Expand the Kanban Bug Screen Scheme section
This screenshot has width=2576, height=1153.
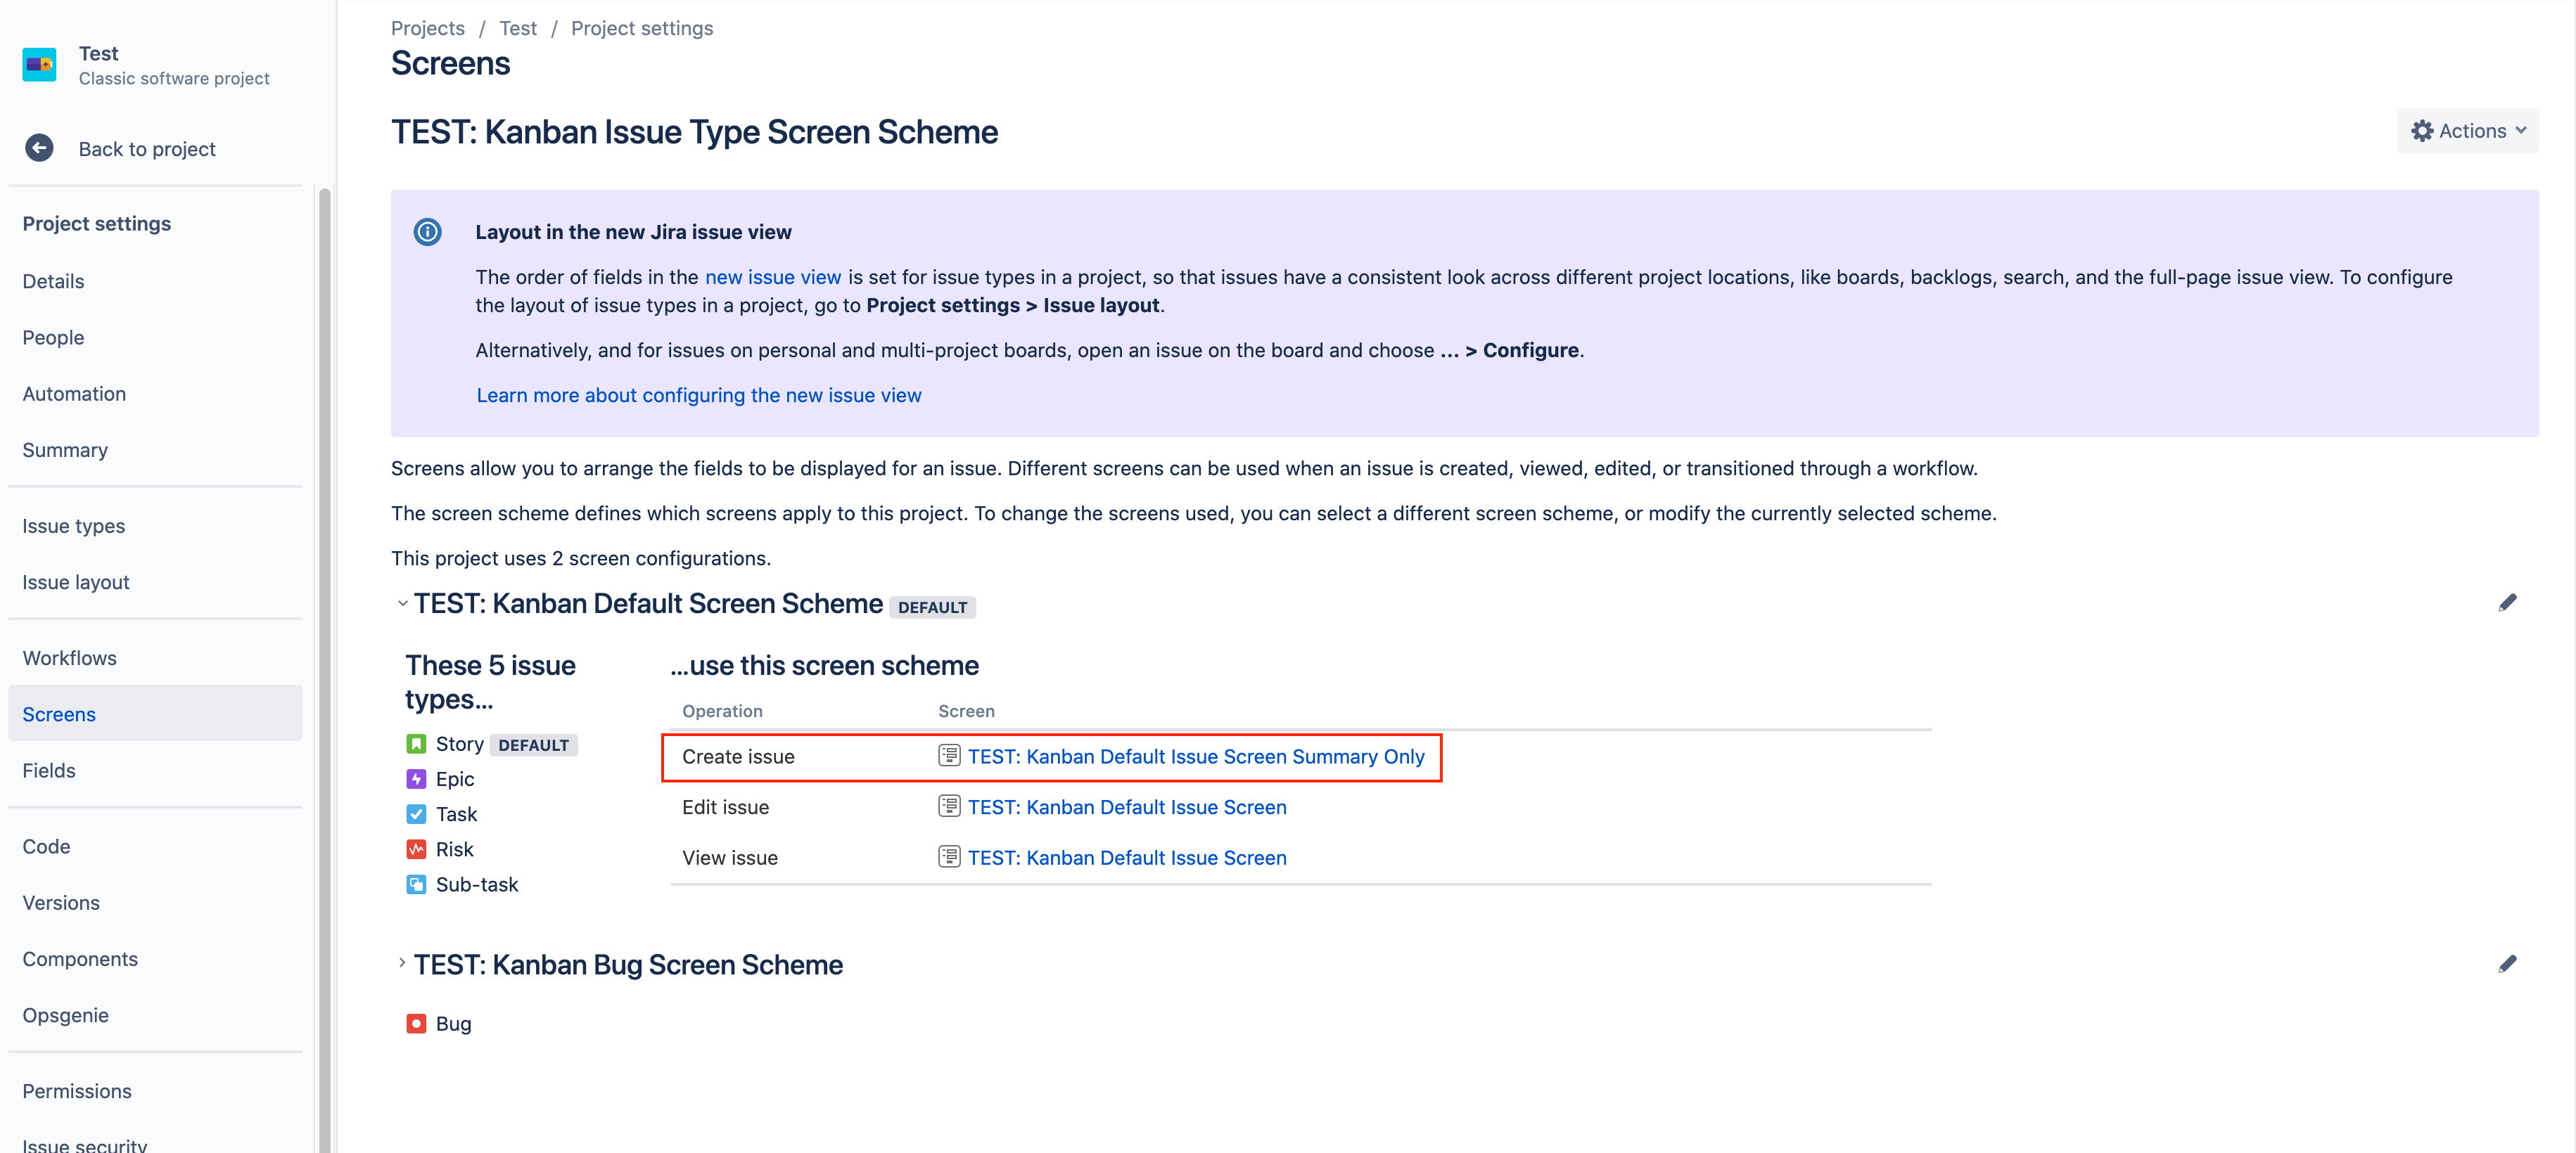coord(402,964)
